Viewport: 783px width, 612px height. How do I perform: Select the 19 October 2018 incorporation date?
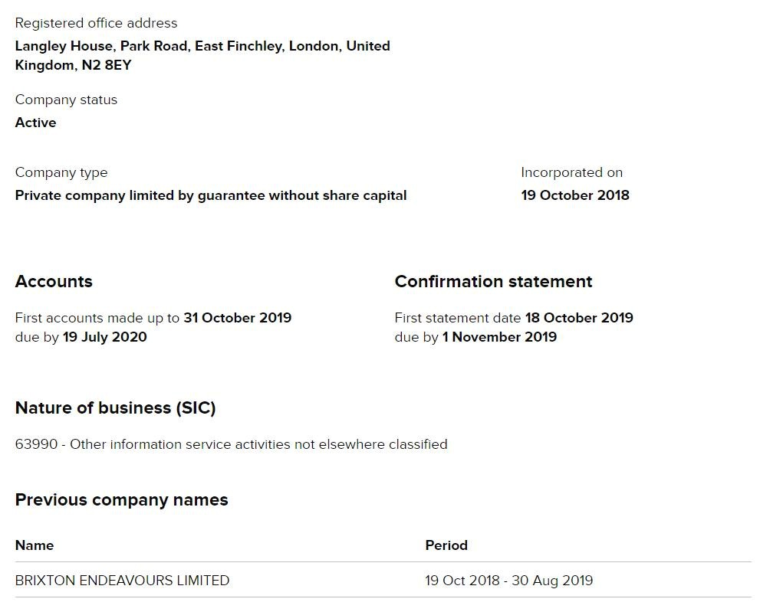tap(575, 195)
